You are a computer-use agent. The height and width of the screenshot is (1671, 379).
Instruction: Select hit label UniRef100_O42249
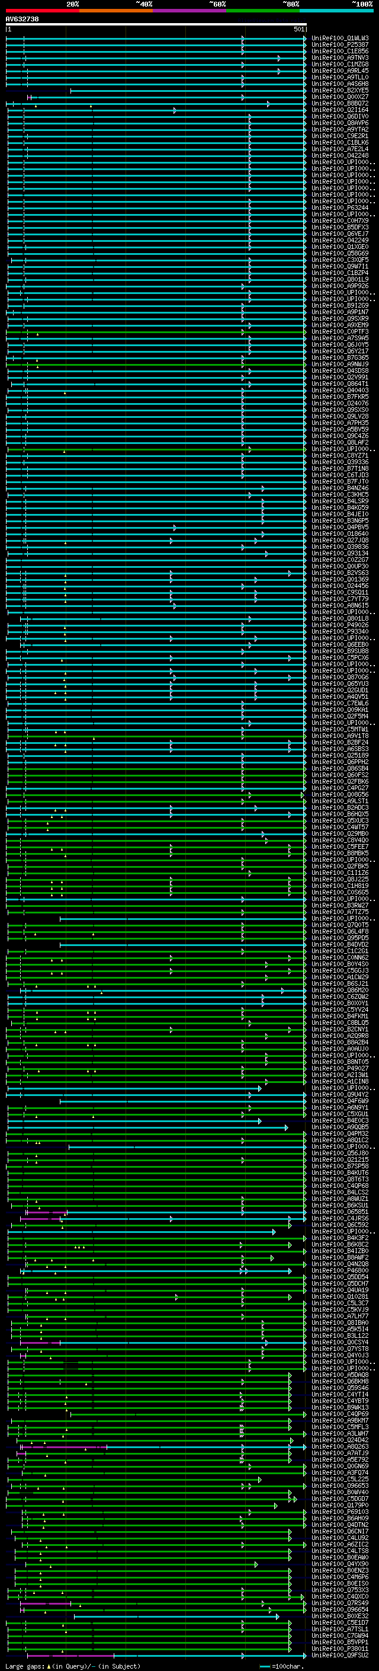point(340,240)
